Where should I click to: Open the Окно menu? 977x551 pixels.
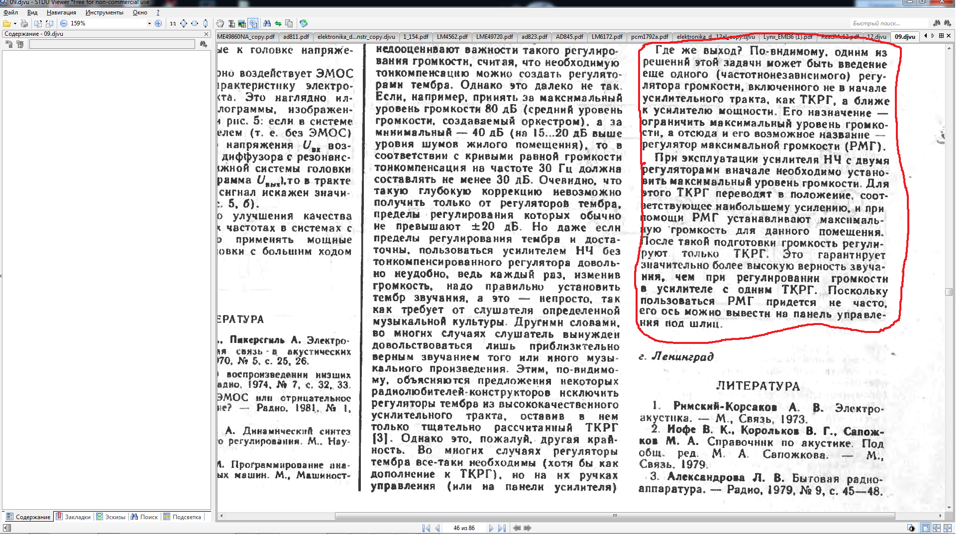click(140, 12)
